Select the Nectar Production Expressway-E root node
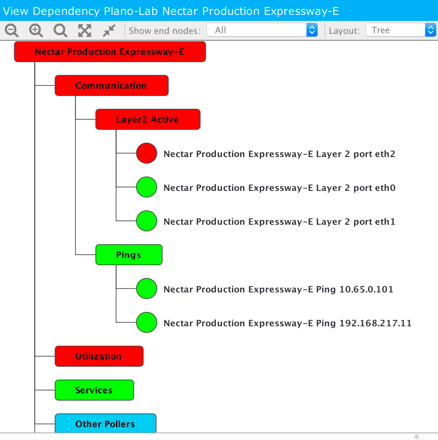 110,52
